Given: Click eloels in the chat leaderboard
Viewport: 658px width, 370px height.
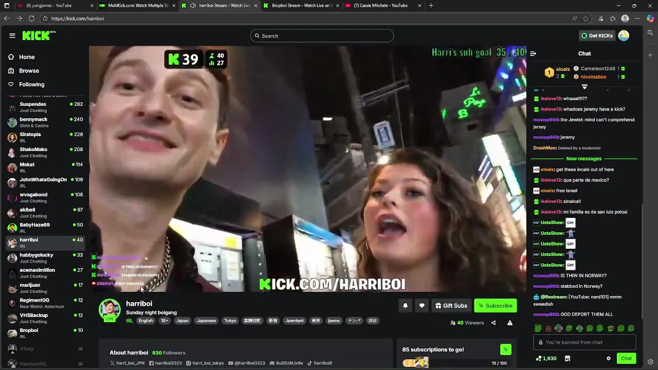Looking at the screenshot, I should pyautogui.click(x=563, y=69).
